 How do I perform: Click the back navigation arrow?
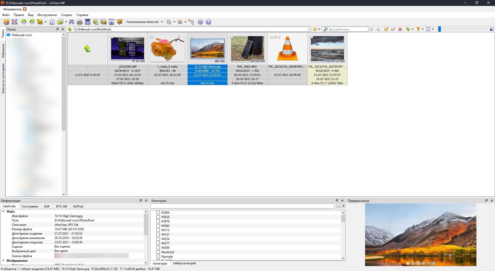point(371,29)
